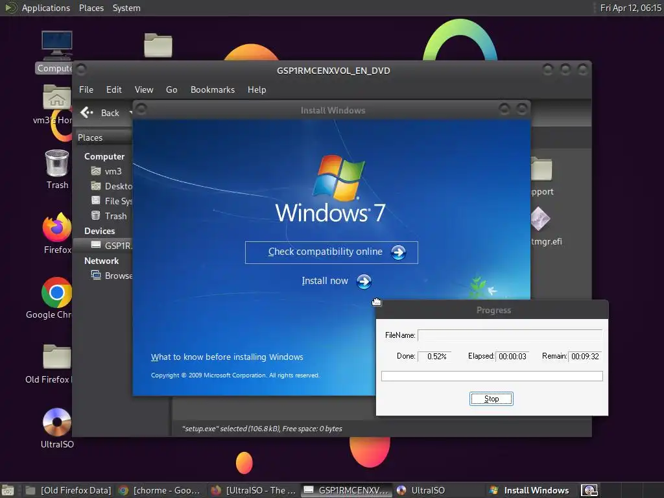The height and width of the screenshot is (498, 664).
Task: Click arrow icon beside Check compatibility online
Action: click(x=398, y=252)
